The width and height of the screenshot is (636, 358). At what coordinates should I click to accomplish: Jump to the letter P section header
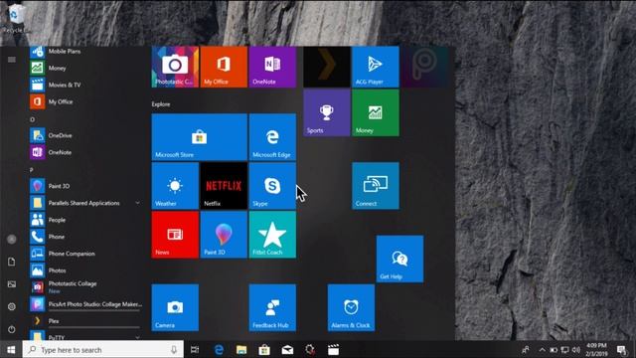coord(32,170)
